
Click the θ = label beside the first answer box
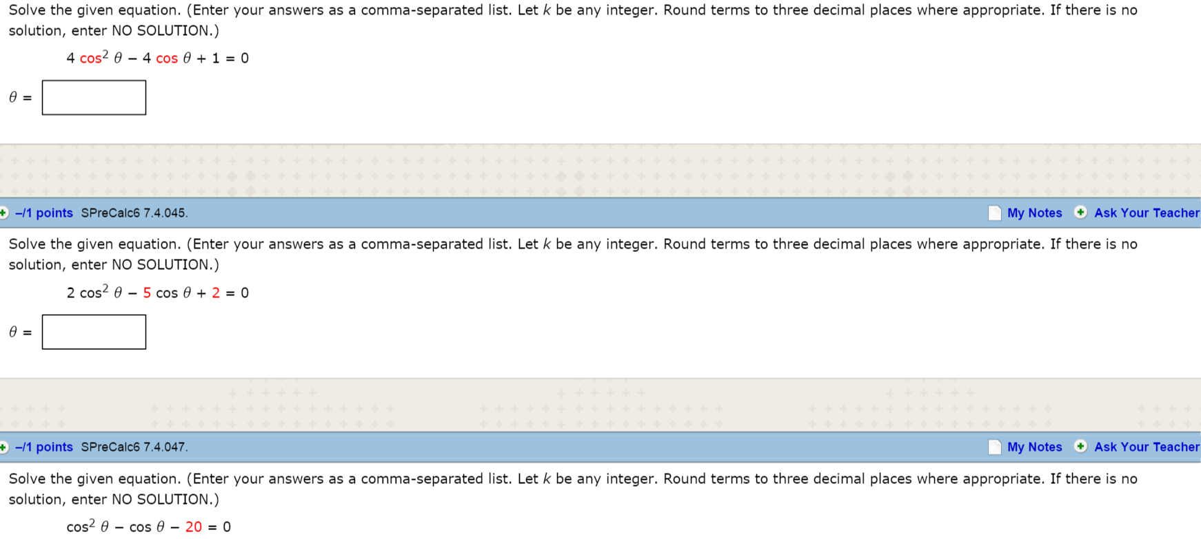click(20, 98)
